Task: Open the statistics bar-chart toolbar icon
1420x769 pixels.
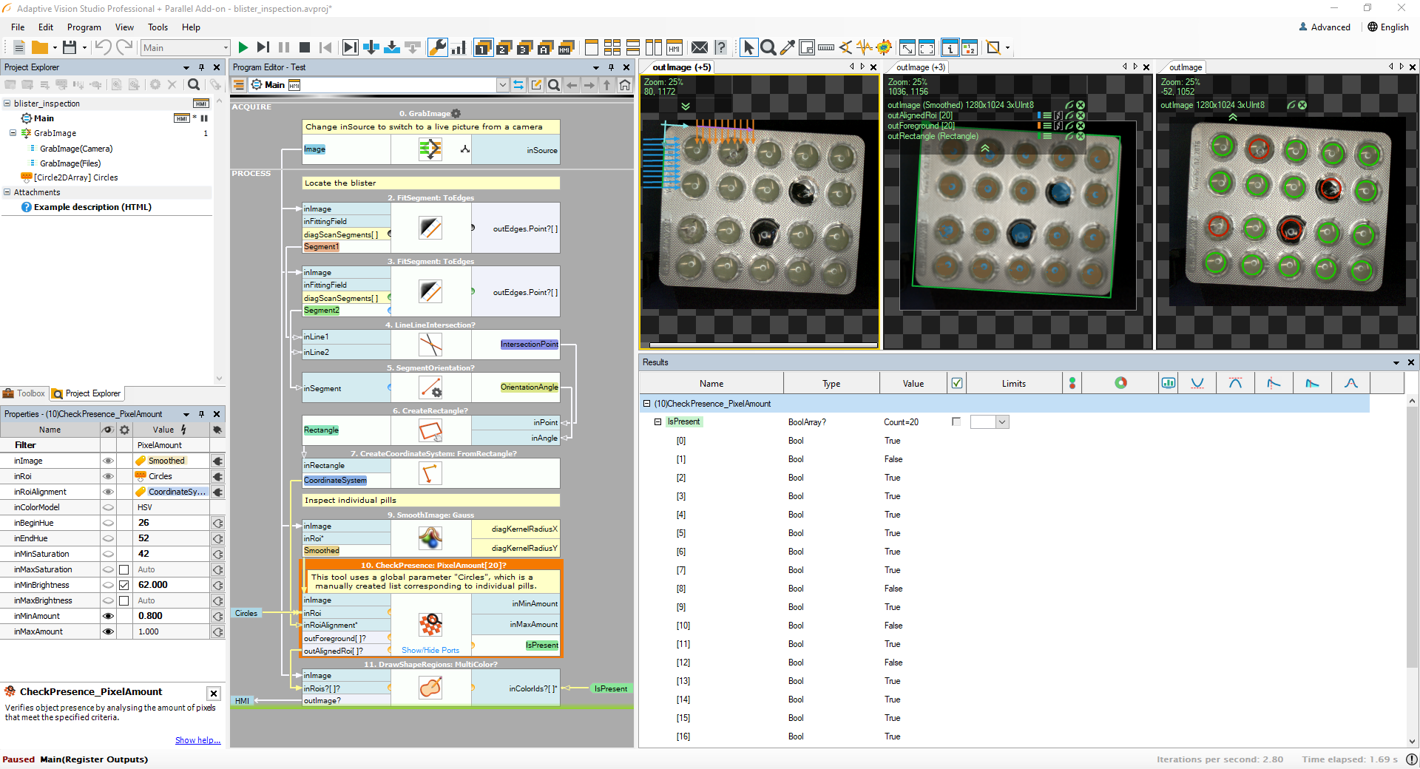Action: point(459,47)
